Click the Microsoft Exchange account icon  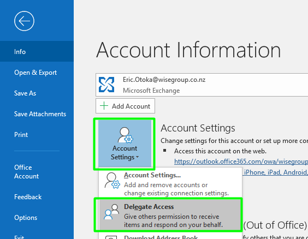(106, 85)
